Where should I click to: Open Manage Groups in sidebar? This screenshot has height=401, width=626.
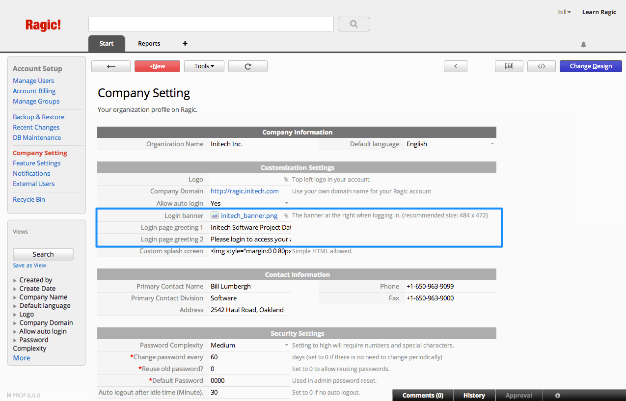[x=36, y=102]
